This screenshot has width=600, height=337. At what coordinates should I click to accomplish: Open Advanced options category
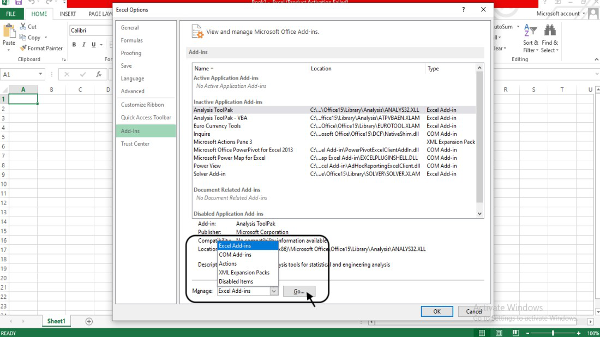click(x=146, y=91)
